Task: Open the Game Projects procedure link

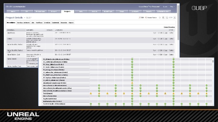Action: [x=12, y=59]
